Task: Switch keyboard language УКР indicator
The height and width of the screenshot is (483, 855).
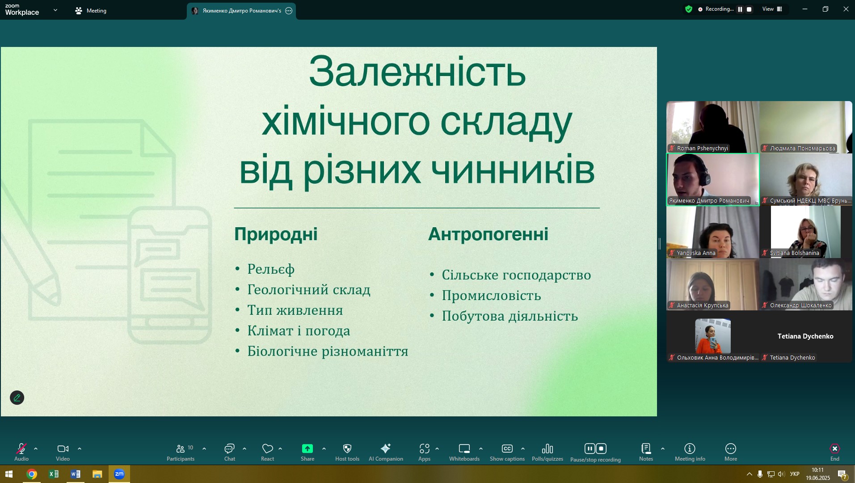Action: pyautogui.click(x=795, y=474)
